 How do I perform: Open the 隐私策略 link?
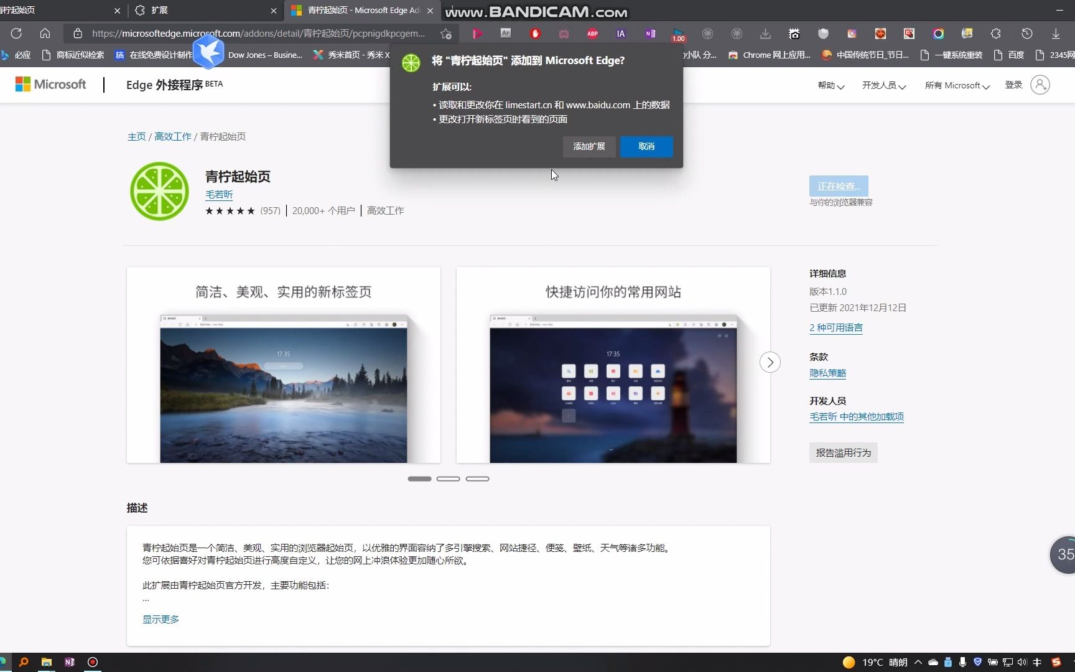[x=827, y=373]
